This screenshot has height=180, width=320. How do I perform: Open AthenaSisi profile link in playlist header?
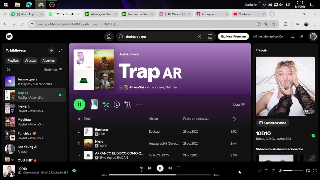click(136, 87)
